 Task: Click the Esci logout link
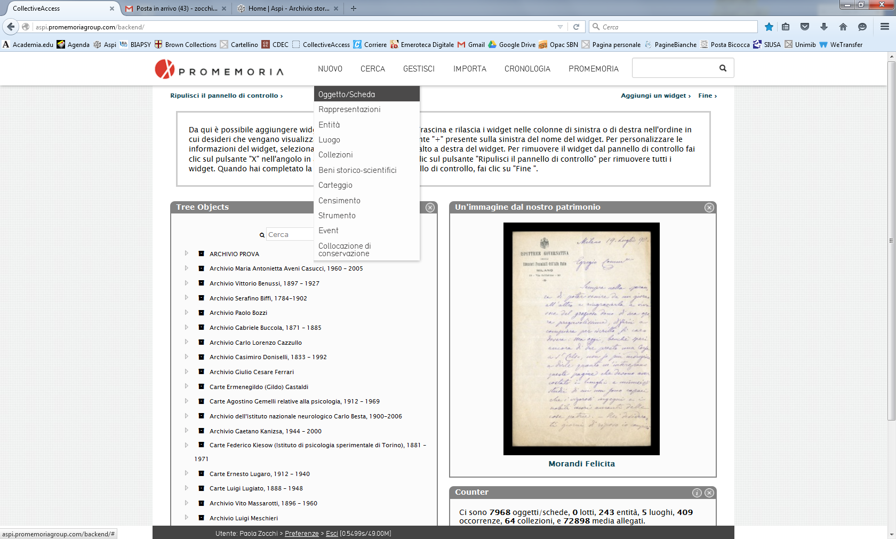(332, 534)
